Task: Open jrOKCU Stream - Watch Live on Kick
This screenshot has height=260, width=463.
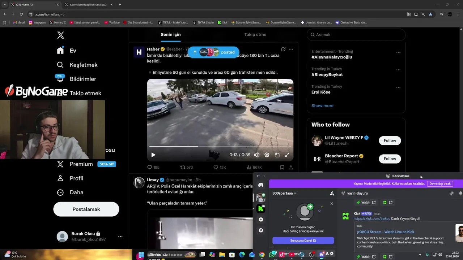Action: click(x=386, y=232)
